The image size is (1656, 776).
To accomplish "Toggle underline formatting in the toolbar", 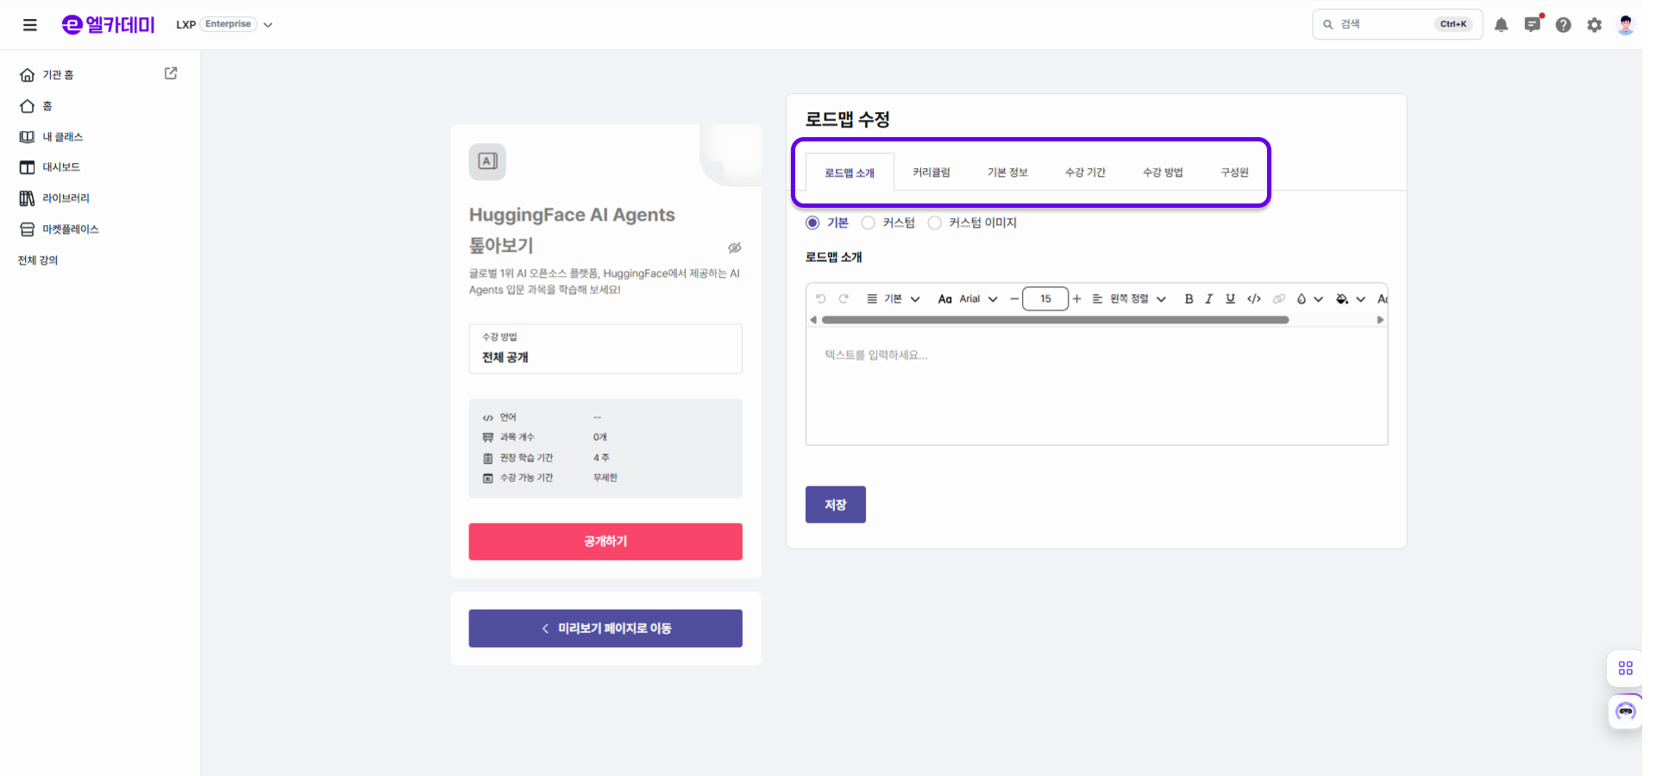I will click(1230, 299).
